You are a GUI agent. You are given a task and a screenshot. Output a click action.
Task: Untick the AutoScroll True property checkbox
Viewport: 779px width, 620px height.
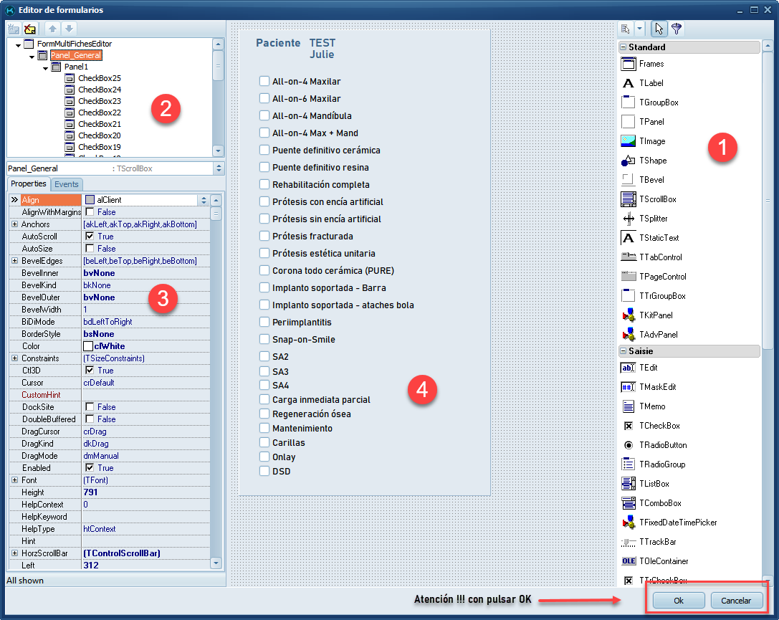(90, 237)
